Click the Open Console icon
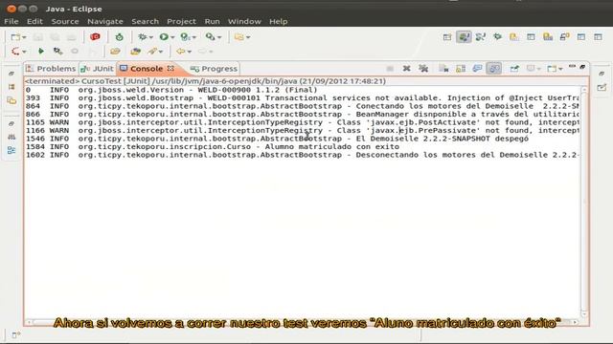The height and width of the screenshot is (344, 613). (x=552, y=69)
